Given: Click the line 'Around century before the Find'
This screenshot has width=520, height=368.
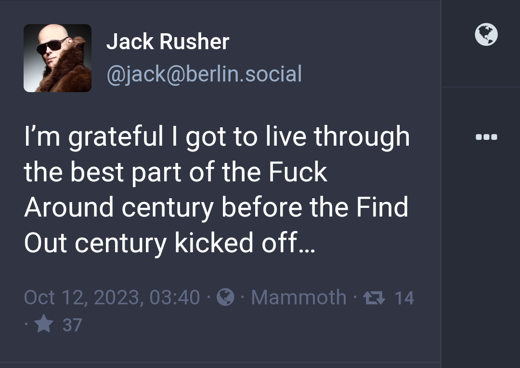Looking at the screenshot, I should tap(216, 207).
